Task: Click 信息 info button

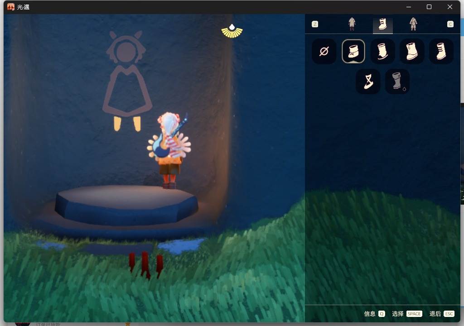Action: click(374, 314)
